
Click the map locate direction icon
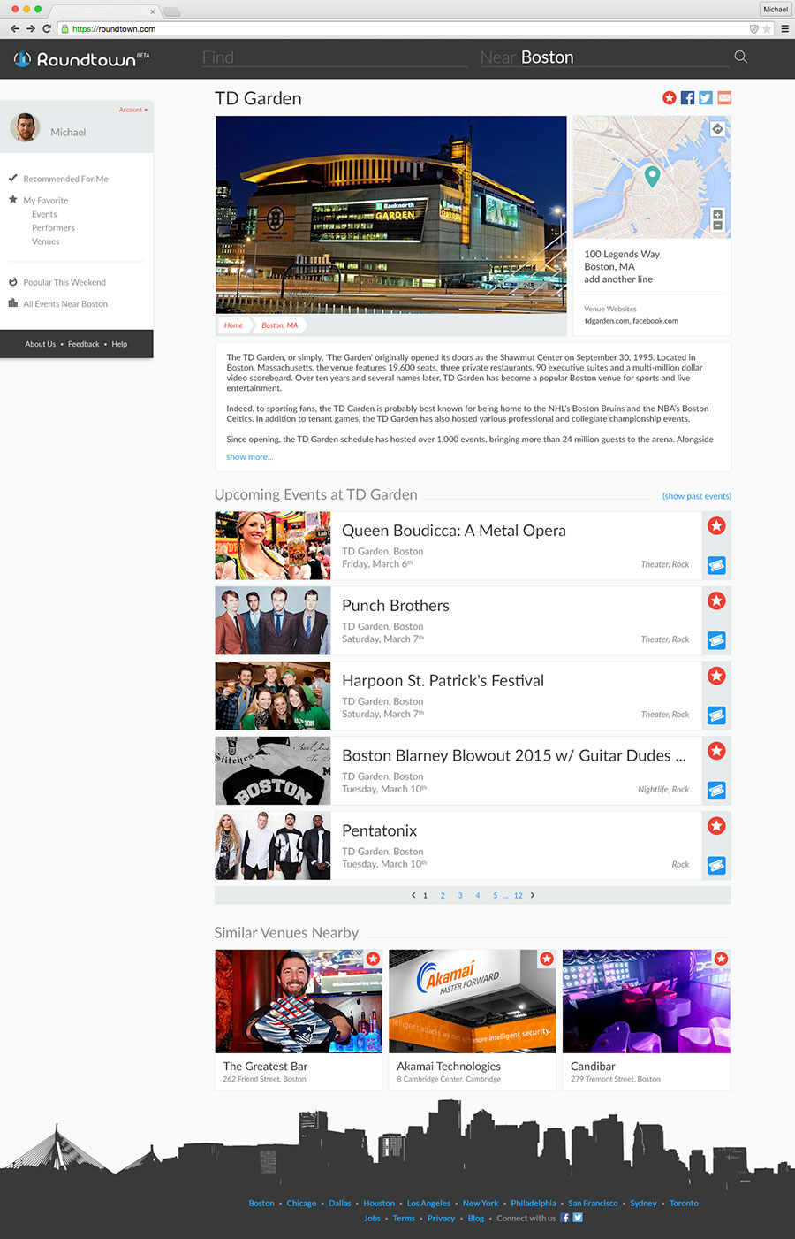(717, 129)
